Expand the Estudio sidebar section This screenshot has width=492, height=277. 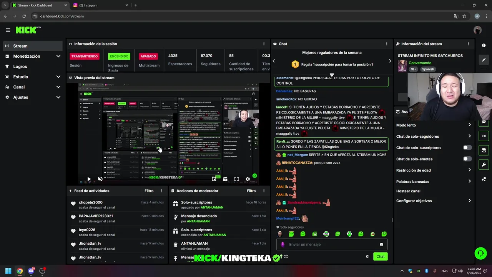(58, 77)
